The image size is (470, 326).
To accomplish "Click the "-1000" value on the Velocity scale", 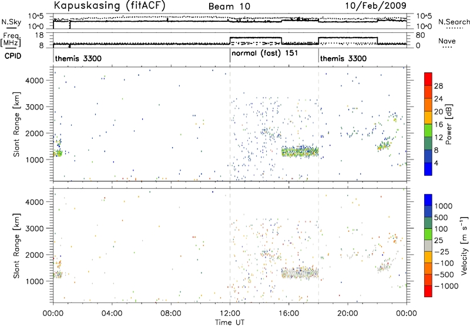I will [x=446, y=286].
